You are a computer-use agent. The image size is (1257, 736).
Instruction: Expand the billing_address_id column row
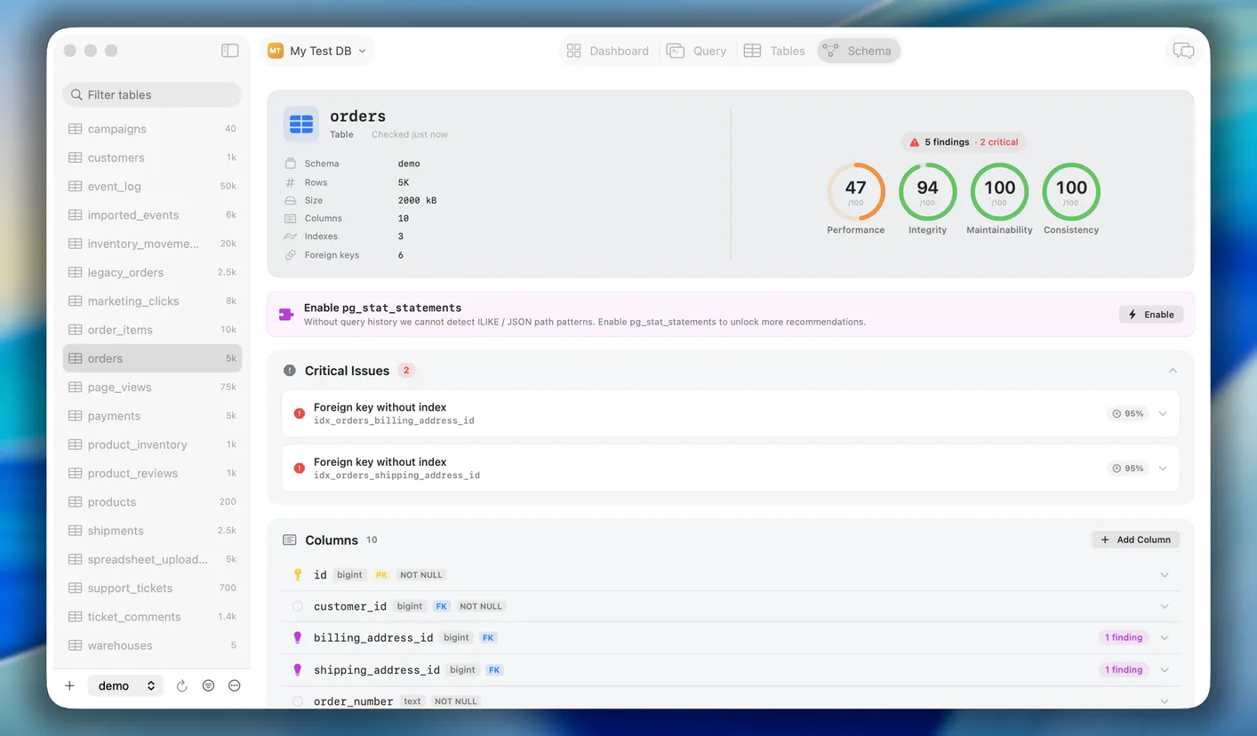pos(1165,637)
